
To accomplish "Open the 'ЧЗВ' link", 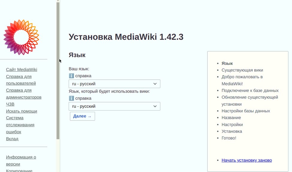I will coord(10,104).
